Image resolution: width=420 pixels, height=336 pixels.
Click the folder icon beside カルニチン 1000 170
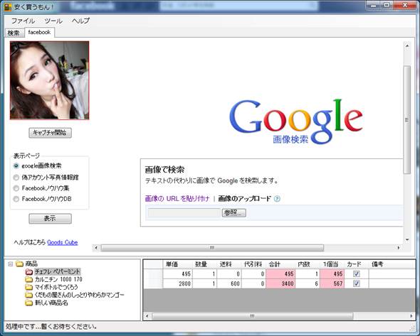29,280
